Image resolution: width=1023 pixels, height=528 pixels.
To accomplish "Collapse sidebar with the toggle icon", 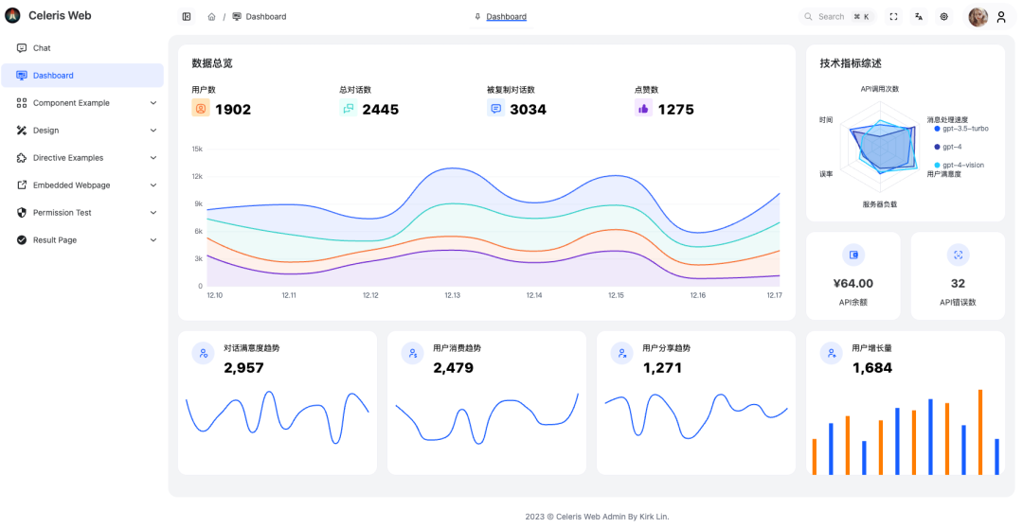I will (187, 17).
